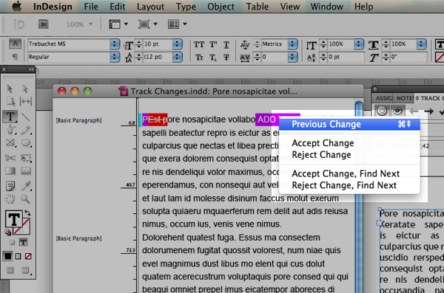Open the Apple menu
Image resolution: width=444 pixels, height=293 pixels.
[17, 6]
